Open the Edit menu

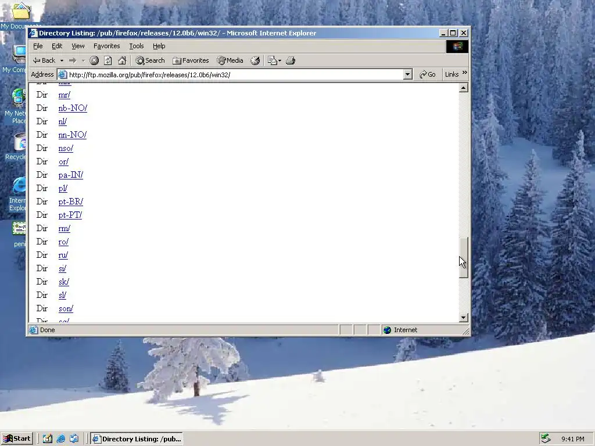pos(57,46)
